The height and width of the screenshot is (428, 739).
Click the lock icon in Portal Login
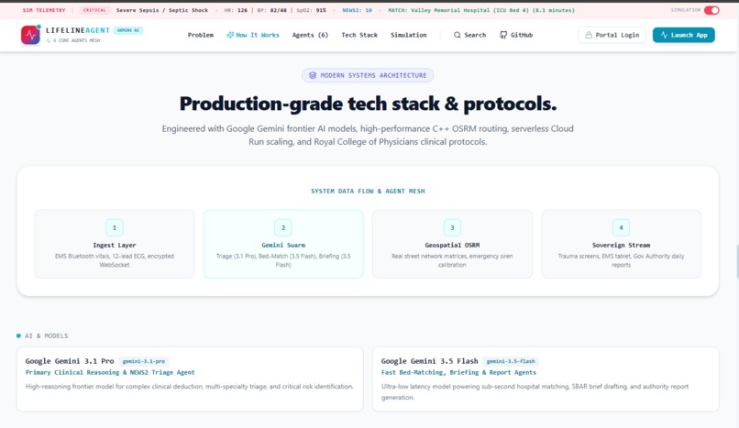click(589, 35)
